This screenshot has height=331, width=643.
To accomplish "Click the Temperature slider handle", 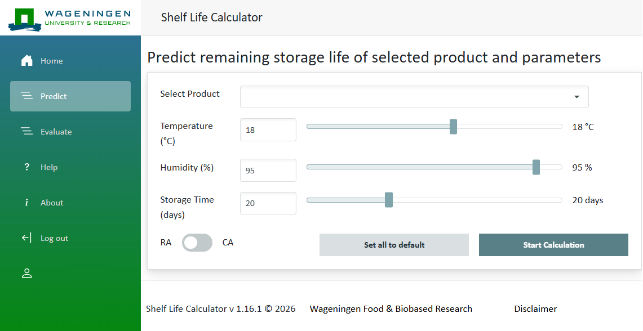I will pos(453,127).
